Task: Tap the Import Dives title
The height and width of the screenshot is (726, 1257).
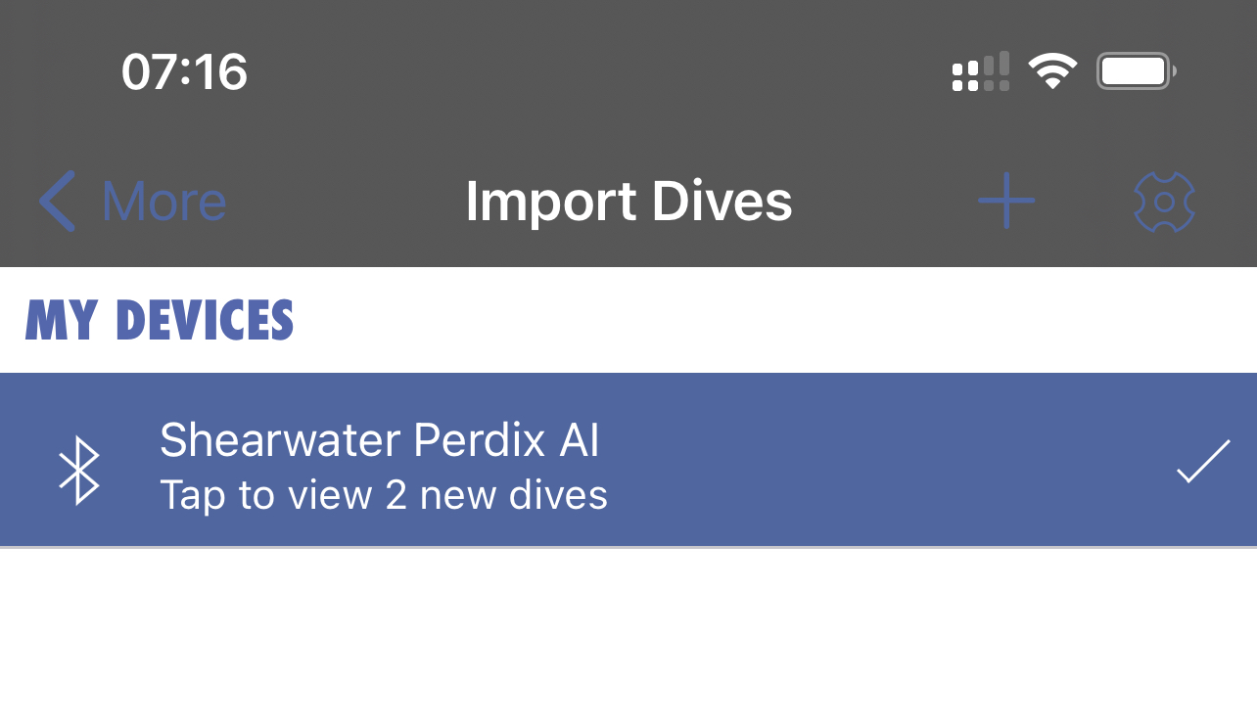Action: pyautogui.click(x=628, y=202)
